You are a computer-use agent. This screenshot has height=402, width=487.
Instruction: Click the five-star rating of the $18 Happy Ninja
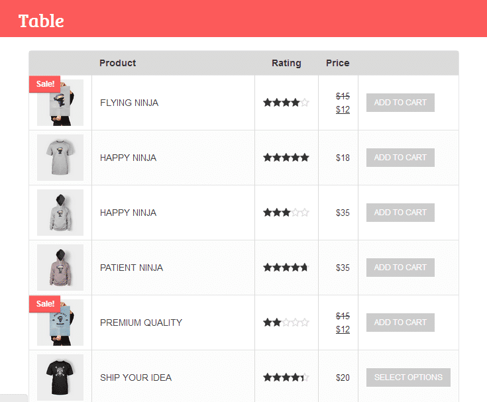point(286,158)
